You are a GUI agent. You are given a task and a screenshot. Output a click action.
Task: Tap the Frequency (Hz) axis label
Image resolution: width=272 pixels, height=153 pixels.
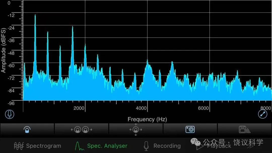pos(147,119)
